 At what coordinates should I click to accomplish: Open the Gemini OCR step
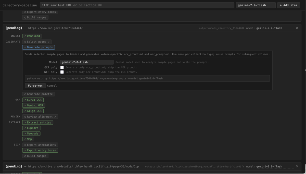point(34,105)
